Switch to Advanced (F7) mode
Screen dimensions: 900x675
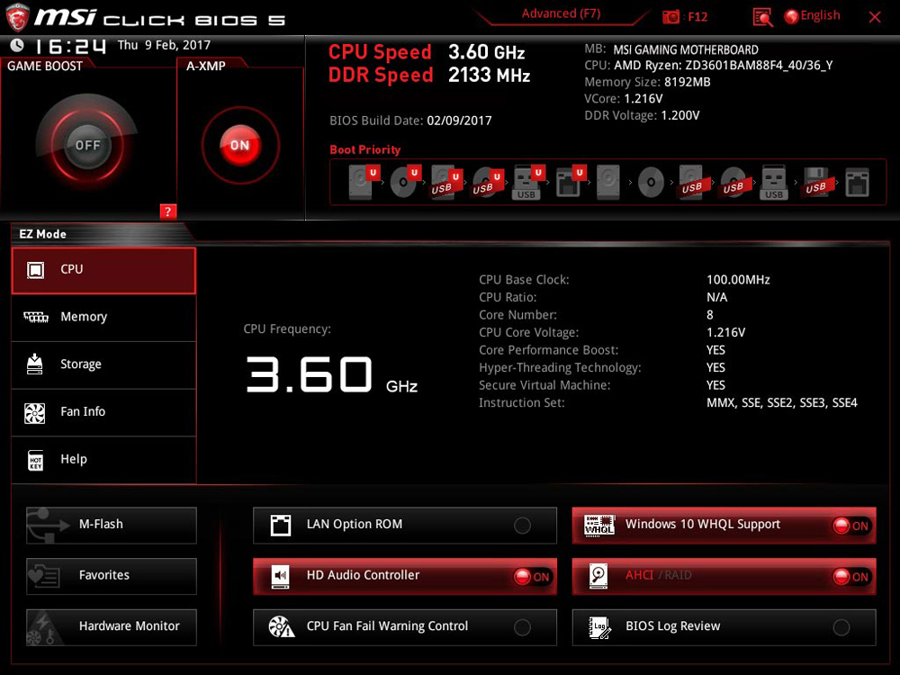pyautogui.click(x=561, y=13)
